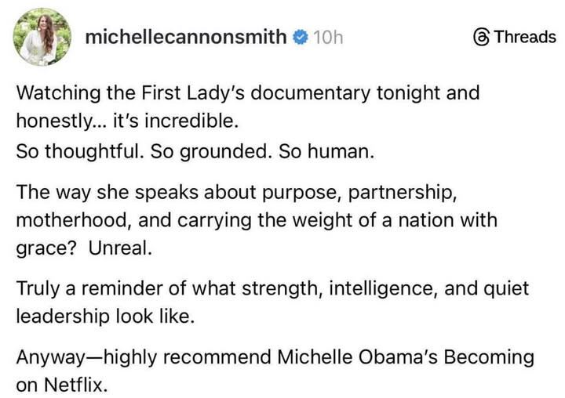Image resolution: width=565 pixels, height=398 pixels.
Task: Click the line beginning "motherhood, and carrying"
Action: 257,220
